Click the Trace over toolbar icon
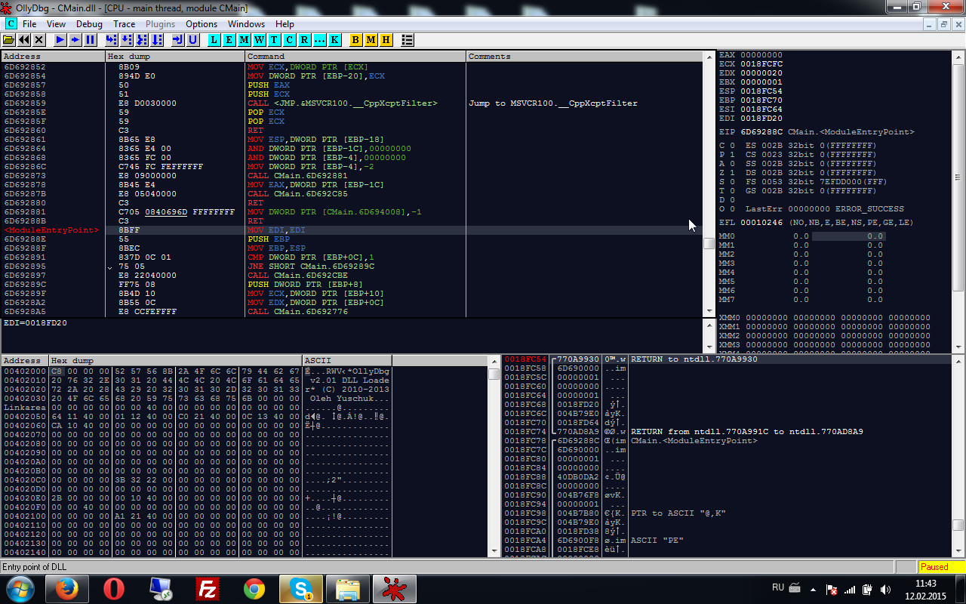This screenshot has height=604, width=966. tap(157, 39)
